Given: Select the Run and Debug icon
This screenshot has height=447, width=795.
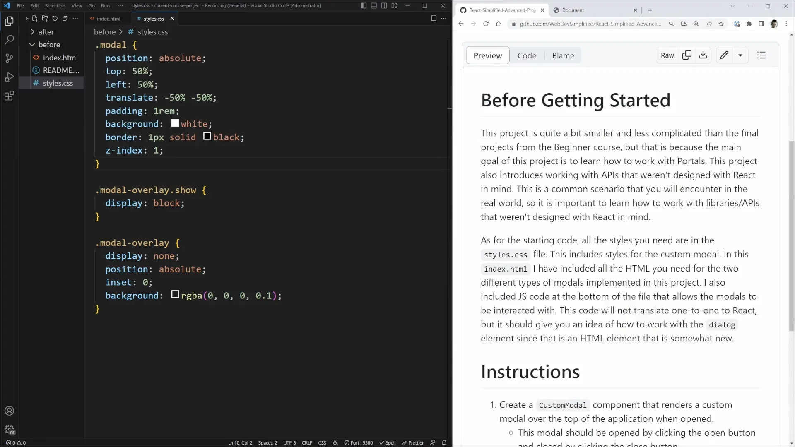Looking at the screenshot, I should [x=9, y=77].
